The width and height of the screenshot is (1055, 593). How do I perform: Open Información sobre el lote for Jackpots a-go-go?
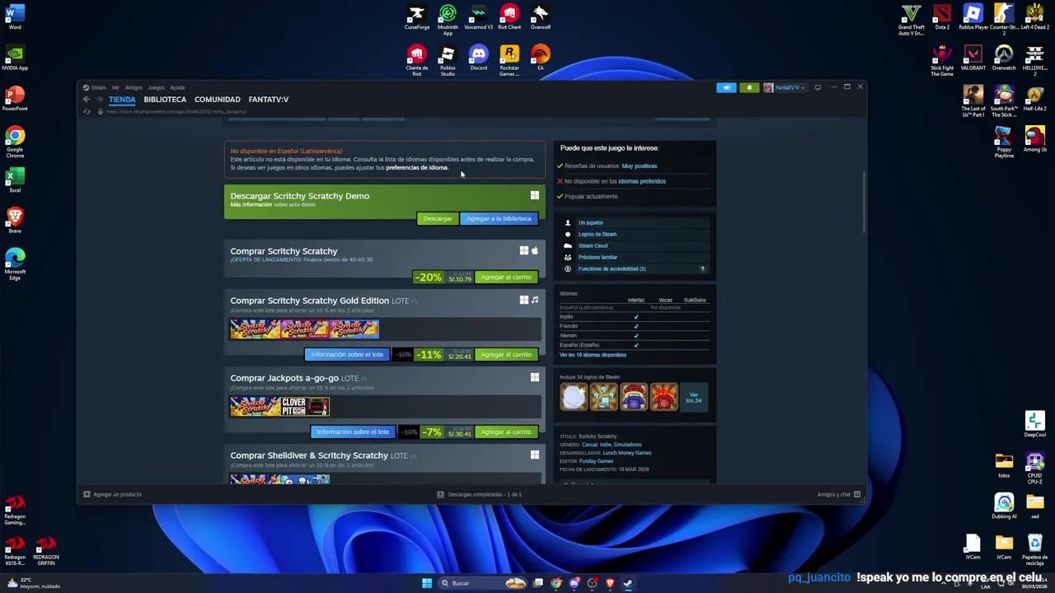tap(353, 432)
